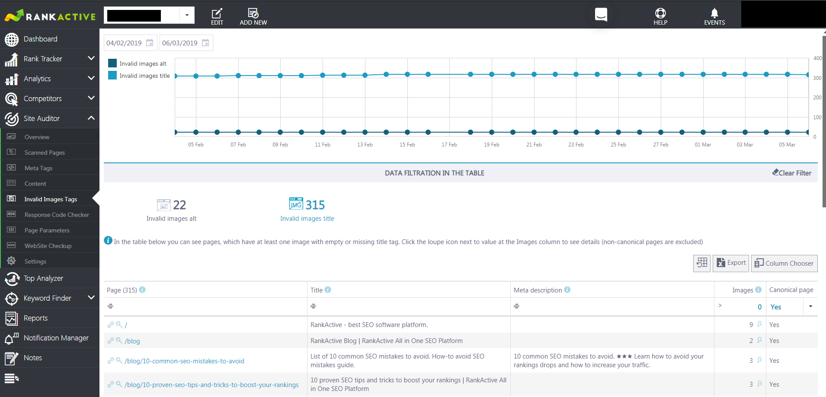Click the link icon for the / page row
826x397 pixels.
tap(110, 324)
